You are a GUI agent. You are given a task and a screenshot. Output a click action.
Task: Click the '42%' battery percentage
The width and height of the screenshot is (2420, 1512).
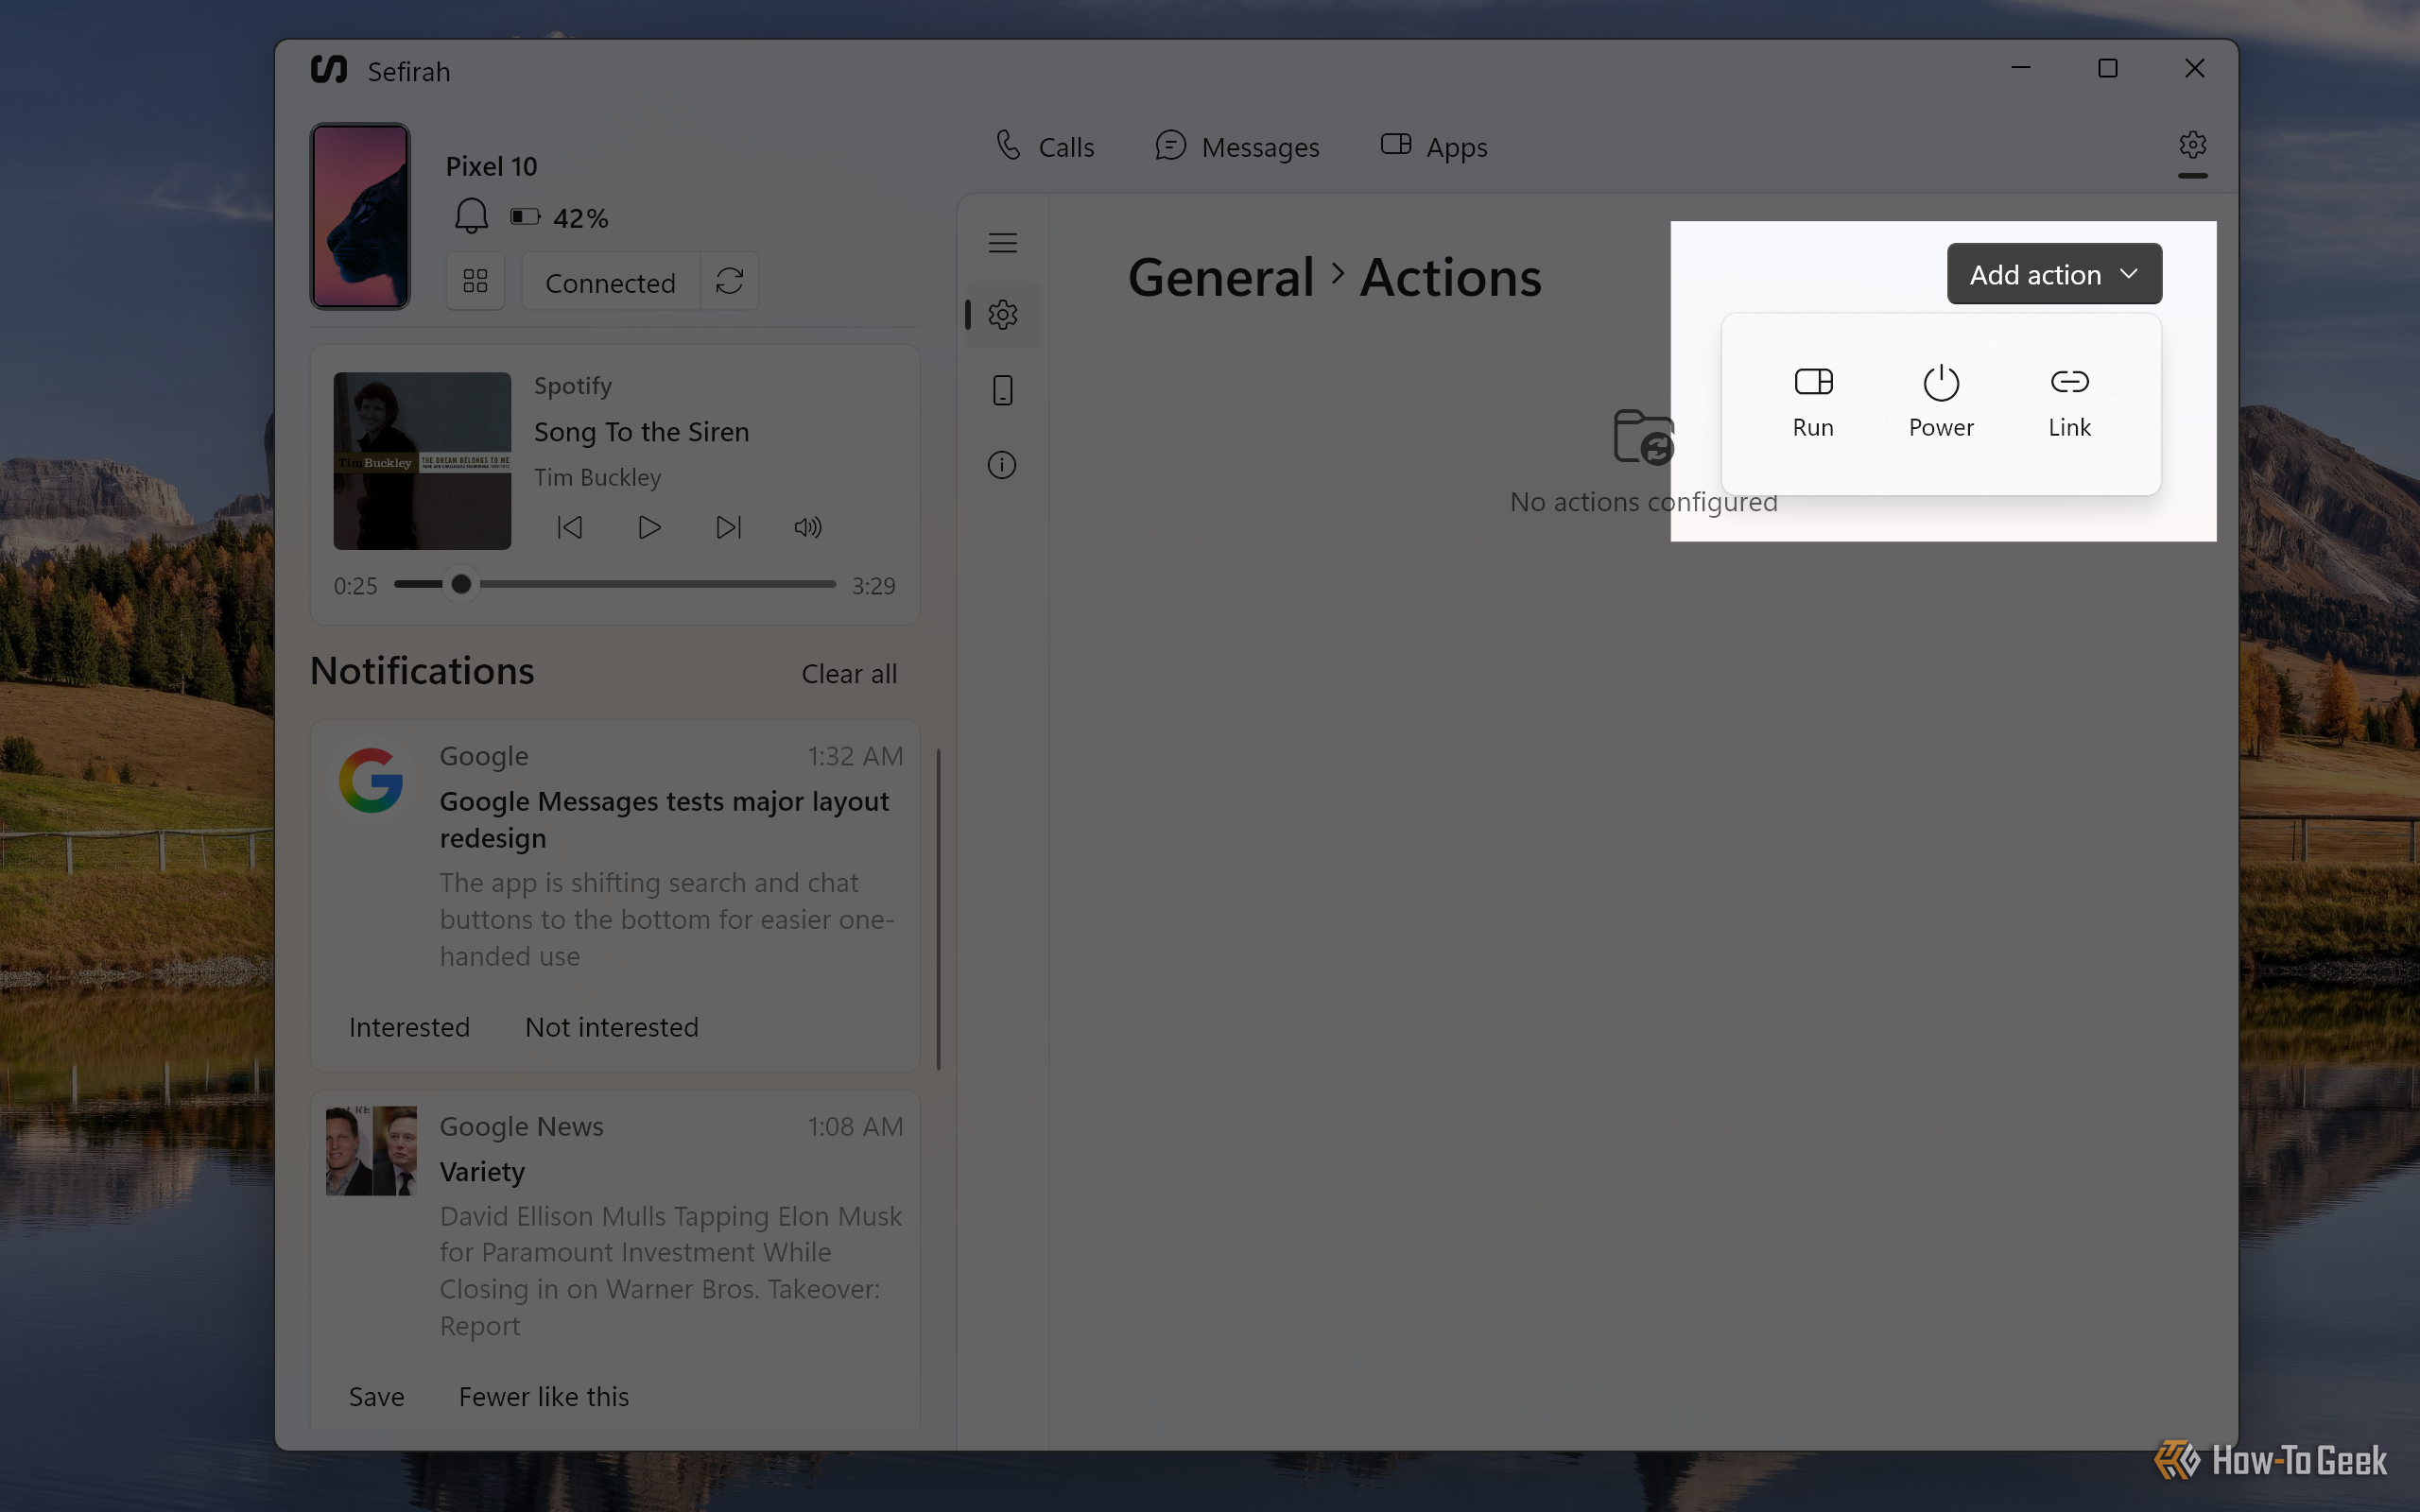(580, 218)
